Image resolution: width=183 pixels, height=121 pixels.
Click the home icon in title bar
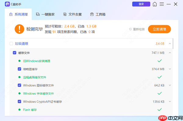coord(155,4)
